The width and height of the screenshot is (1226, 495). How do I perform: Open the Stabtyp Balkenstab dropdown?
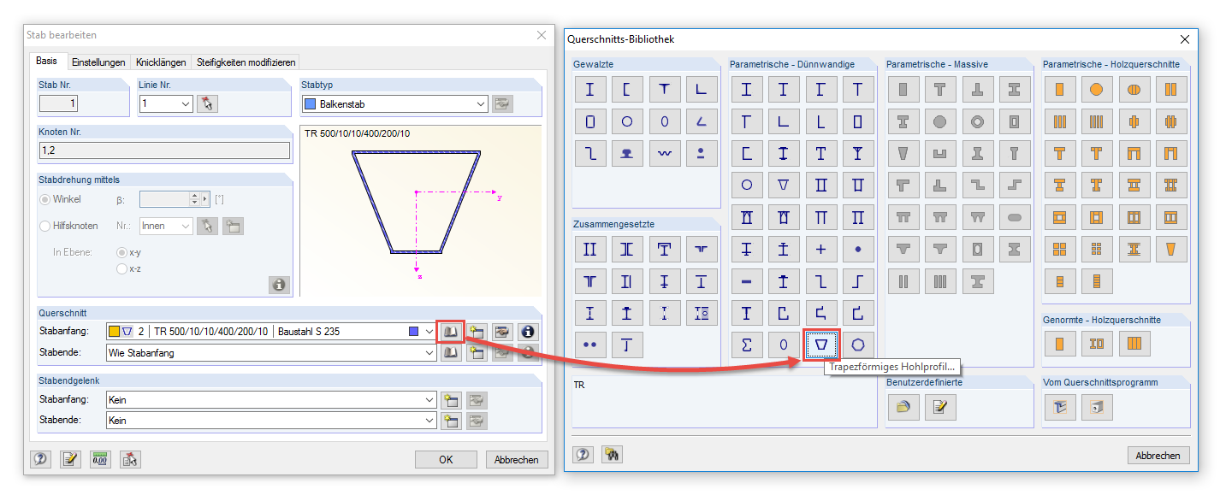coord(482,103)
